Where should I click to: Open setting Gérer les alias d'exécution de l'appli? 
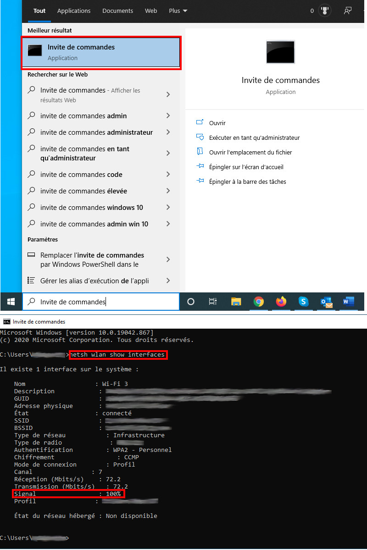[95, 280]
